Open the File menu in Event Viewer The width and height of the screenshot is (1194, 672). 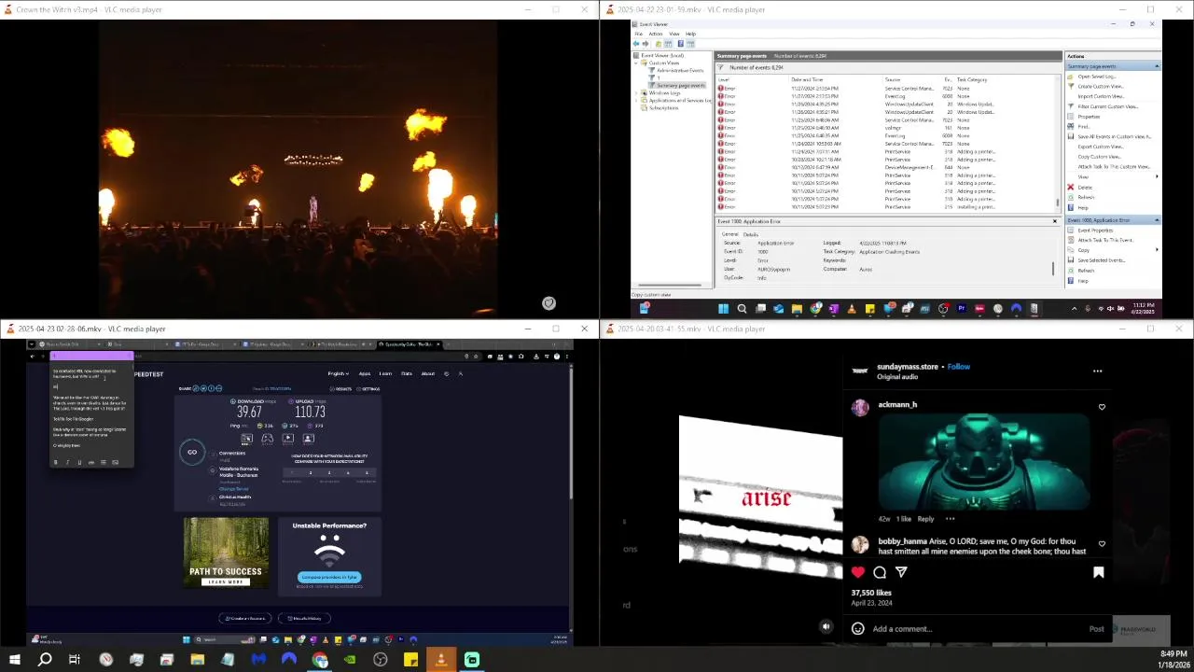(639, 34)
